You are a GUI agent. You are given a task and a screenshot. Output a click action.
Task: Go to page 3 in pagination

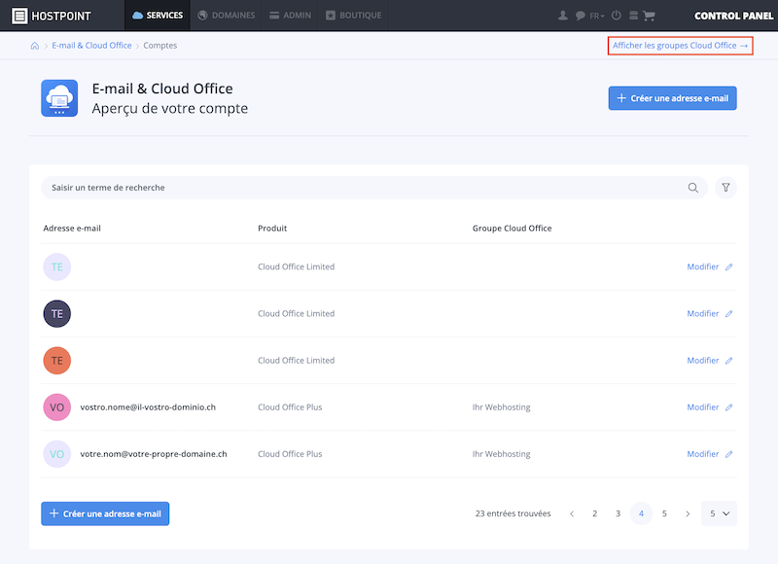coord(618,513)
